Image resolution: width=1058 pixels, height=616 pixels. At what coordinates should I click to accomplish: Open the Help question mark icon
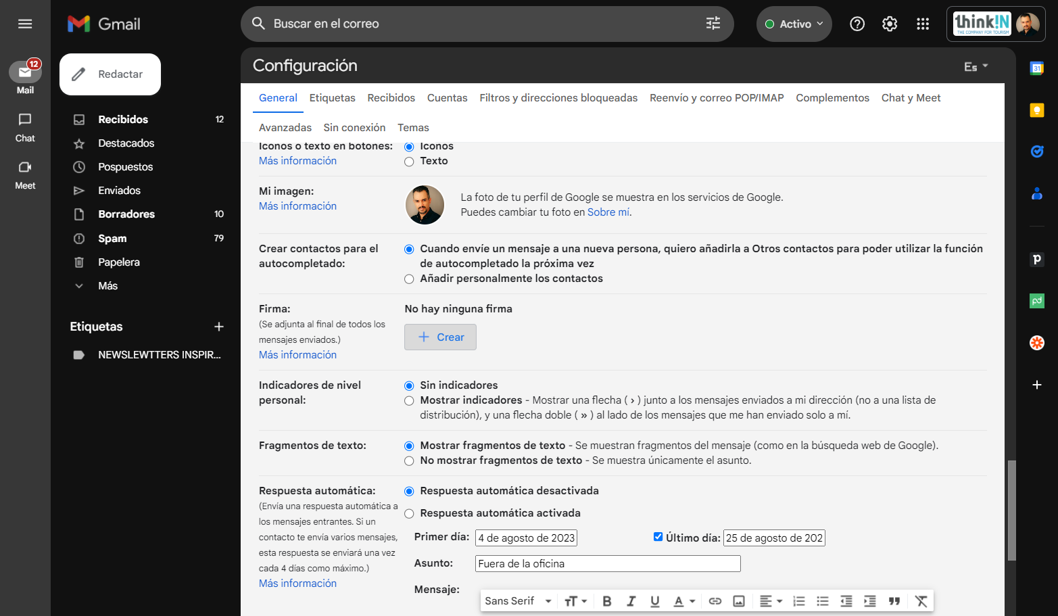857,24
